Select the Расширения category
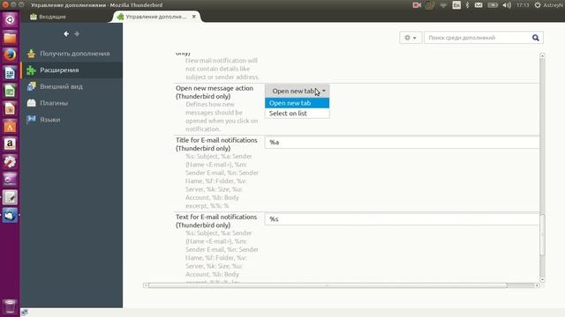This screenshot has height=317, width=565. coord(72,70)
